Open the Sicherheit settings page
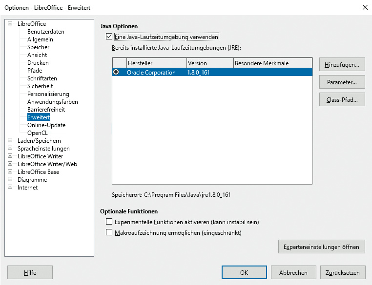 pyautogui.click(x=40, y=86)
